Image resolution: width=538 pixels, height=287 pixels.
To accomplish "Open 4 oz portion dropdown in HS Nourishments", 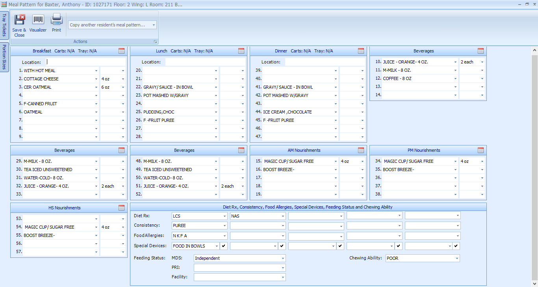I will click(123, 227).
